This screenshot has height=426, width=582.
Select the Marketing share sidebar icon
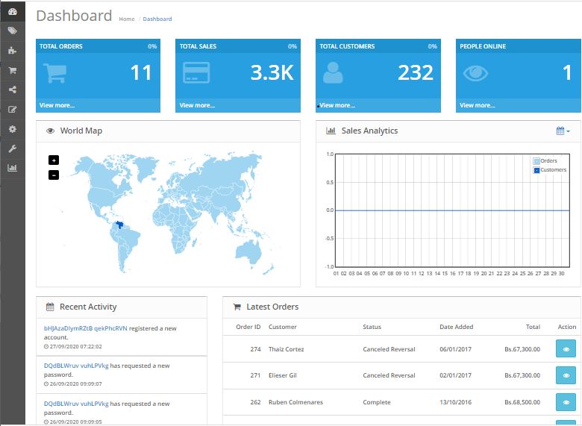[x=12, y=90]
